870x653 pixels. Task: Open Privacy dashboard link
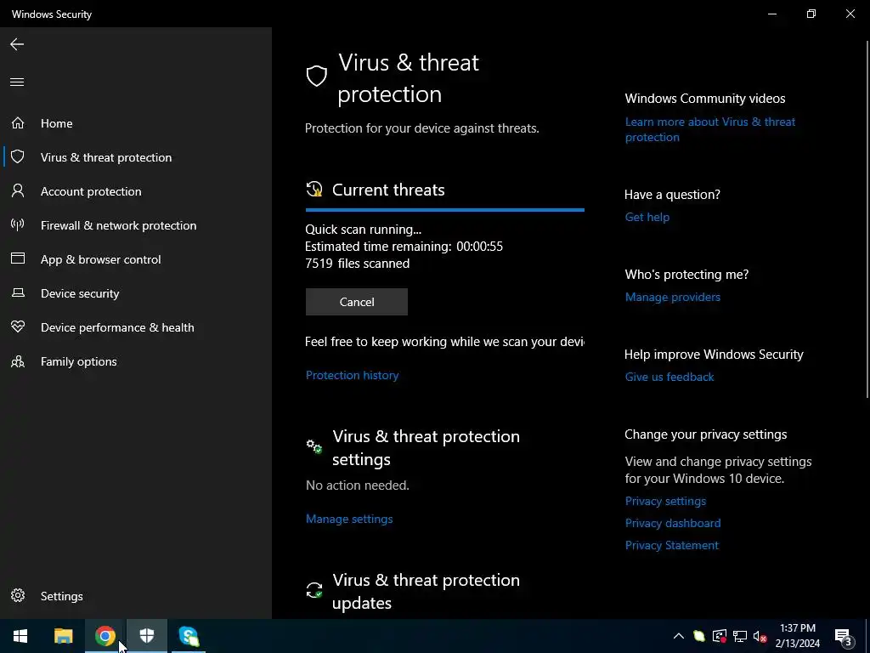(x=673, y=523)
